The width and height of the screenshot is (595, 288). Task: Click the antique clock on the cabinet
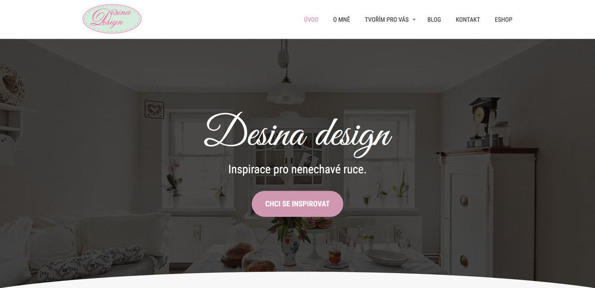click(484, 122)
